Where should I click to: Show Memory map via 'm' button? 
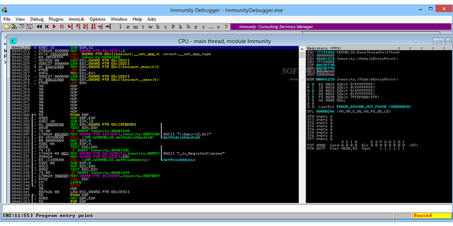coord(135,27)
